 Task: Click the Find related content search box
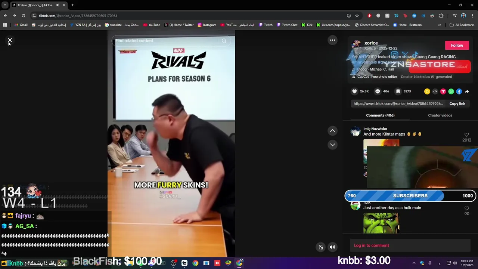[x=166, y=41]
